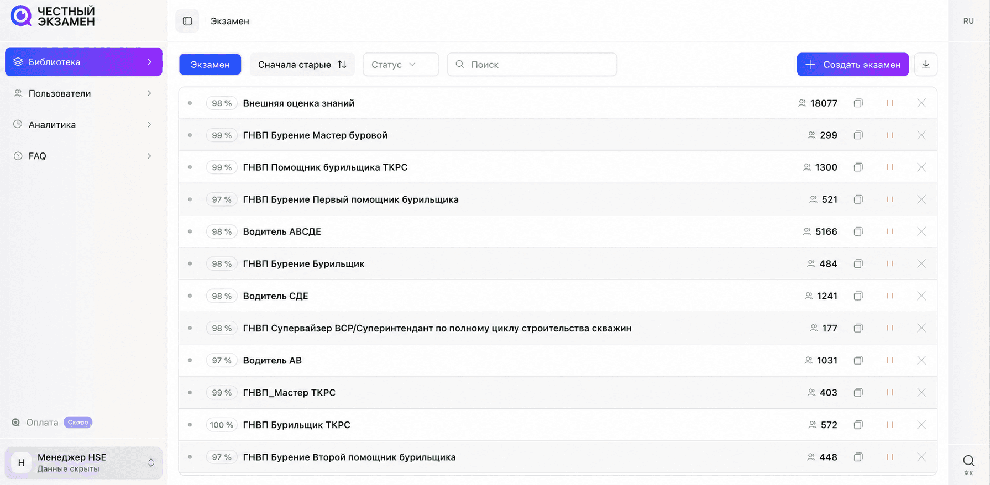Open search with the magnifier icon at the bottom right
The width and height of the screenshot is (990, 485).
(x=968, y=461)
